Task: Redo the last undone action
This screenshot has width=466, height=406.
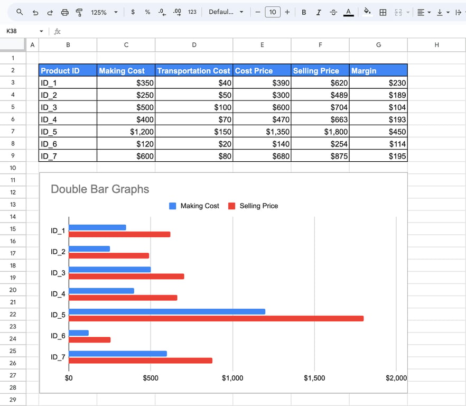Action: point(50,12)
